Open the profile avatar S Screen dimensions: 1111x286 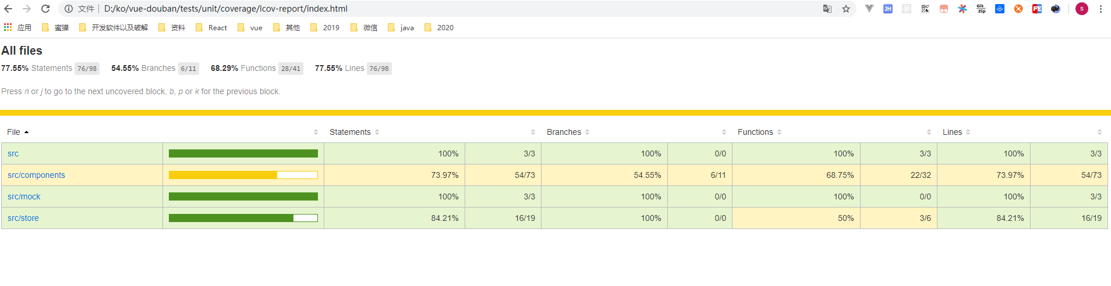click(1082, 9)
